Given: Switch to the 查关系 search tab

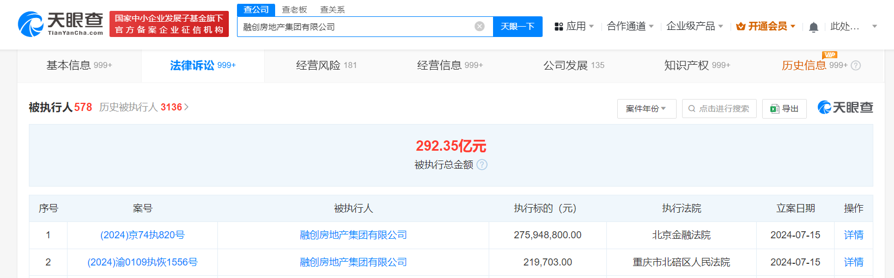Looking at the screenshot, I should 332,10.
